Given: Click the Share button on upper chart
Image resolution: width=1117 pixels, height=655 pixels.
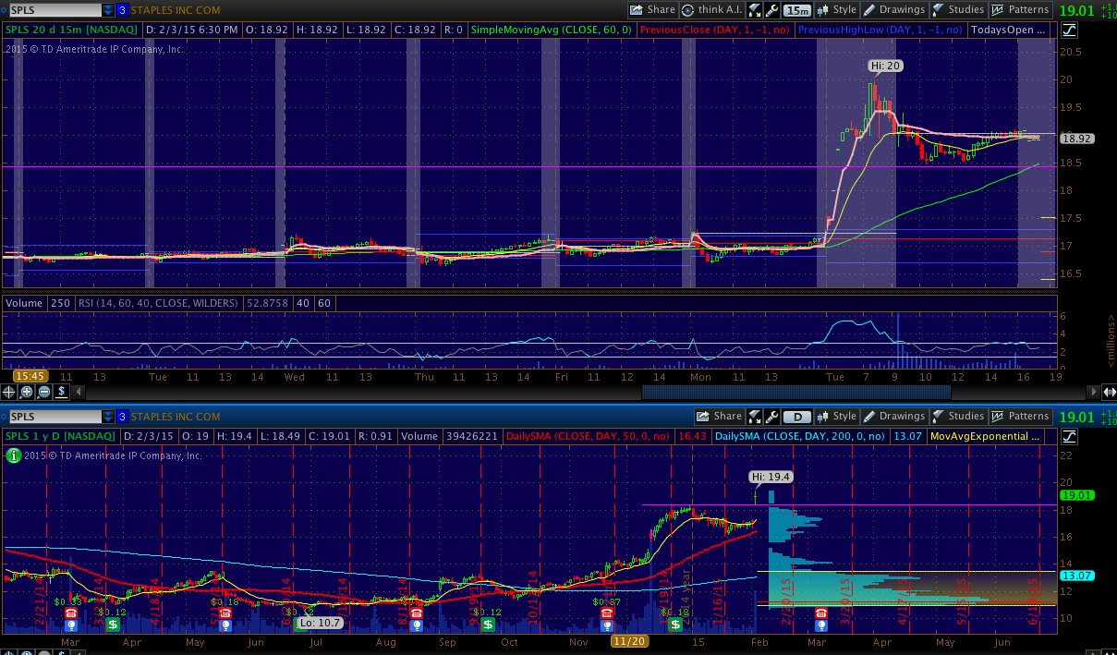Looking at the screenshot, I should [652, 10].
